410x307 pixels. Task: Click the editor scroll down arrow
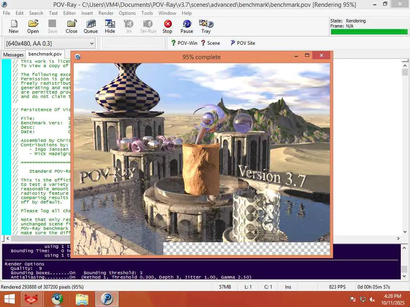click(x=405, y=232)
